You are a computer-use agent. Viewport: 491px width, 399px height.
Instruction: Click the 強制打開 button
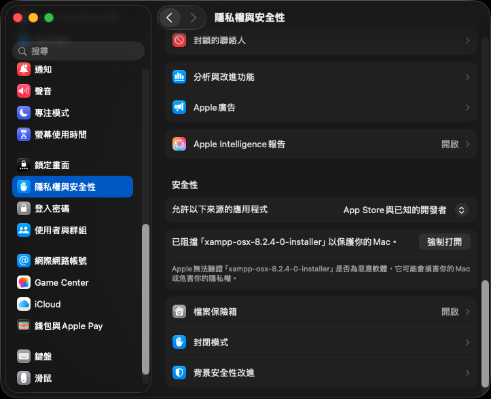pyautogui.click(x=444, y=242)
